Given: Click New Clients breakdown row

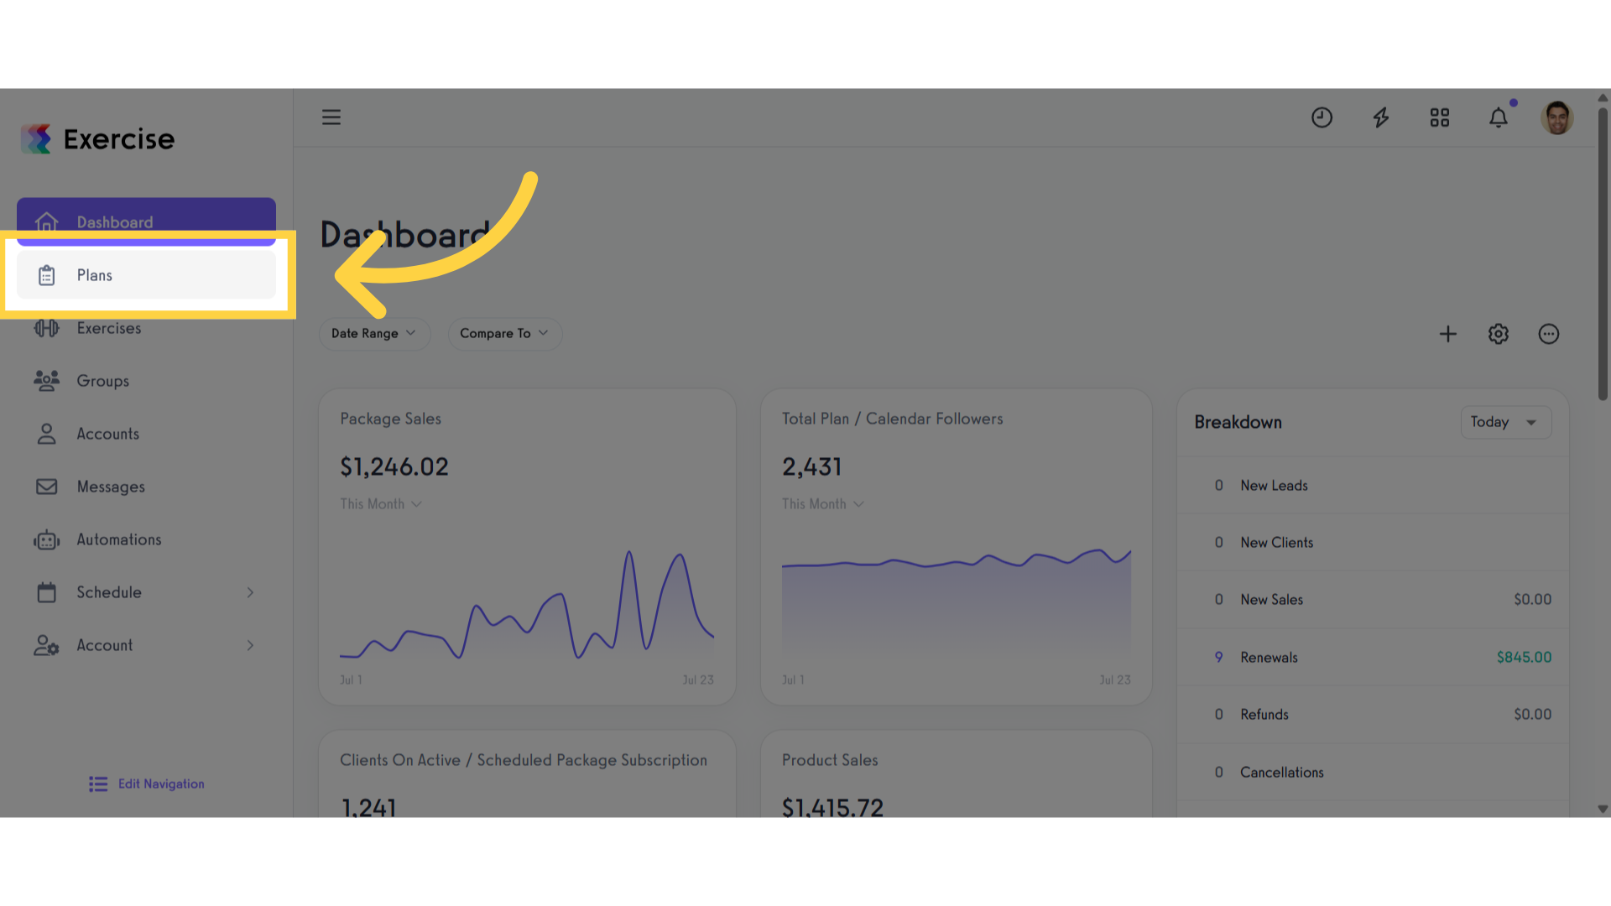Looking at the screenshot, I should (1373, 543).
